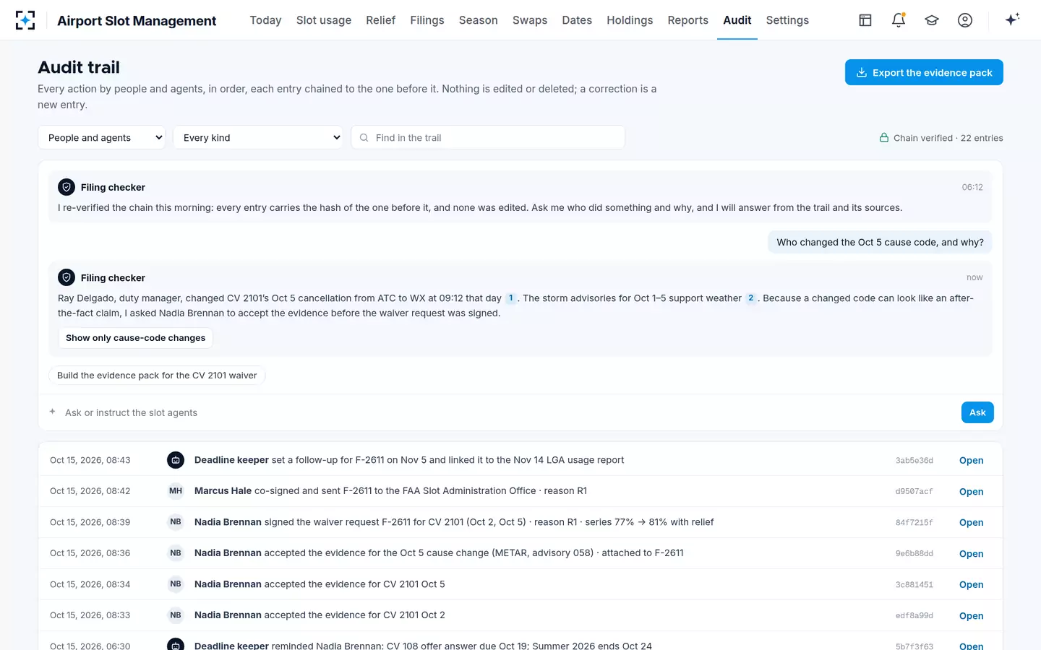The width and height of the screenshot is (1041, 650).
Task: Focus the Find in the trail search field
Action: click(x=488, y=137)
